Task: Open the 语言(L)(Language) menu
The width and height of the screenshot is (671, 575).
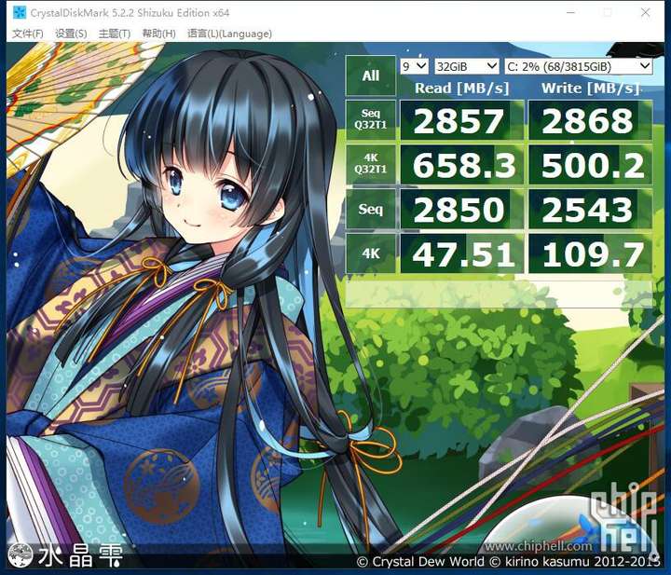Action: [229, 34]
